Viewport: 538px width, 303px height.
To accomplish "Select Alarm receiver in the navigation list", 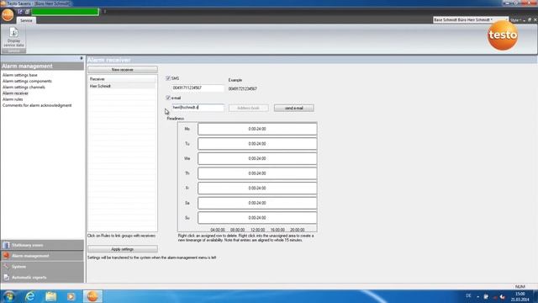I will pyautogui.click(x=15, y=93).
